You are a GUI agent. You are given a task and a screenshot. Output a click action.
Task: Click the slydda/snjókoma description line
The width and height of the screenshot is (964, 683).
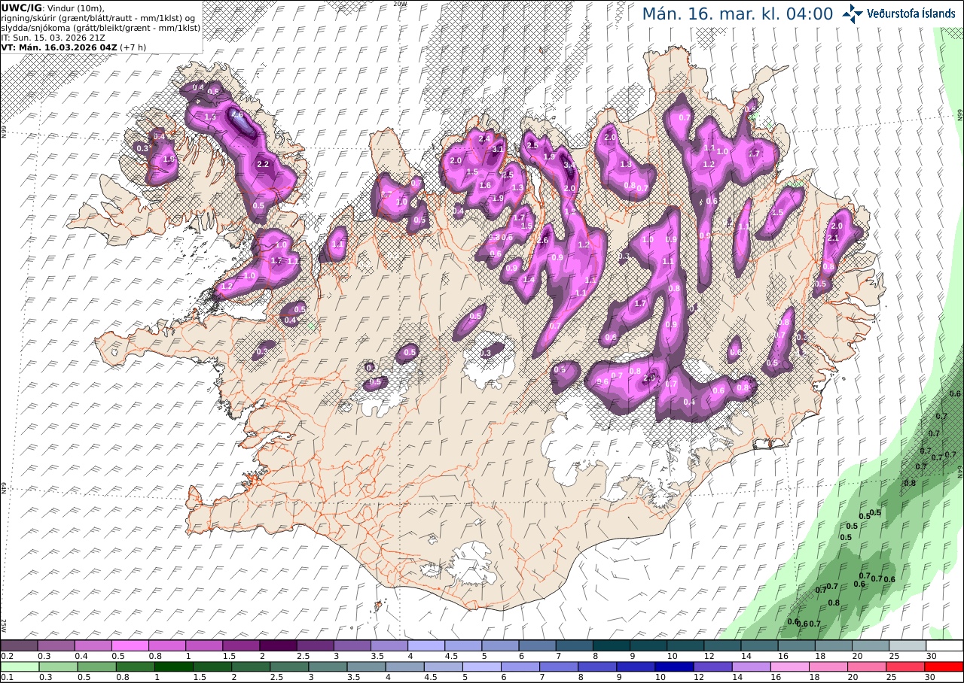pyautogui.click(x=100, y=28)
